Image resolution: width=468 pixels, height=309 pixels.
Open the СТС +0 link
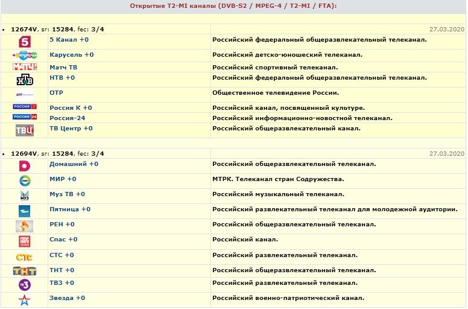[62, 255]
